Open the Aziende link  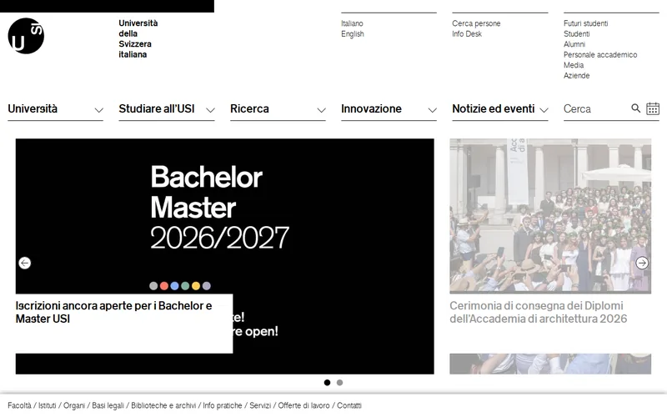576,76
